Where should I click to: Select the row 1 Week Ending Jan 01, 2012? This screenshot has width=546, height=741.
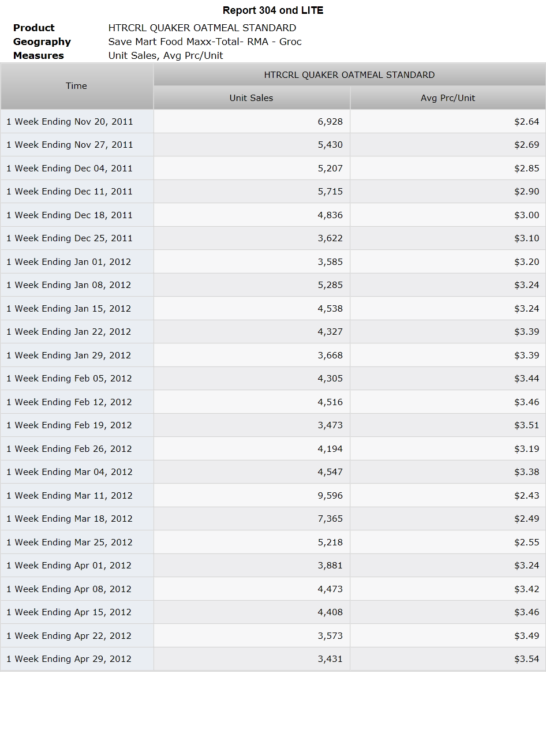[x=273, y=262]
